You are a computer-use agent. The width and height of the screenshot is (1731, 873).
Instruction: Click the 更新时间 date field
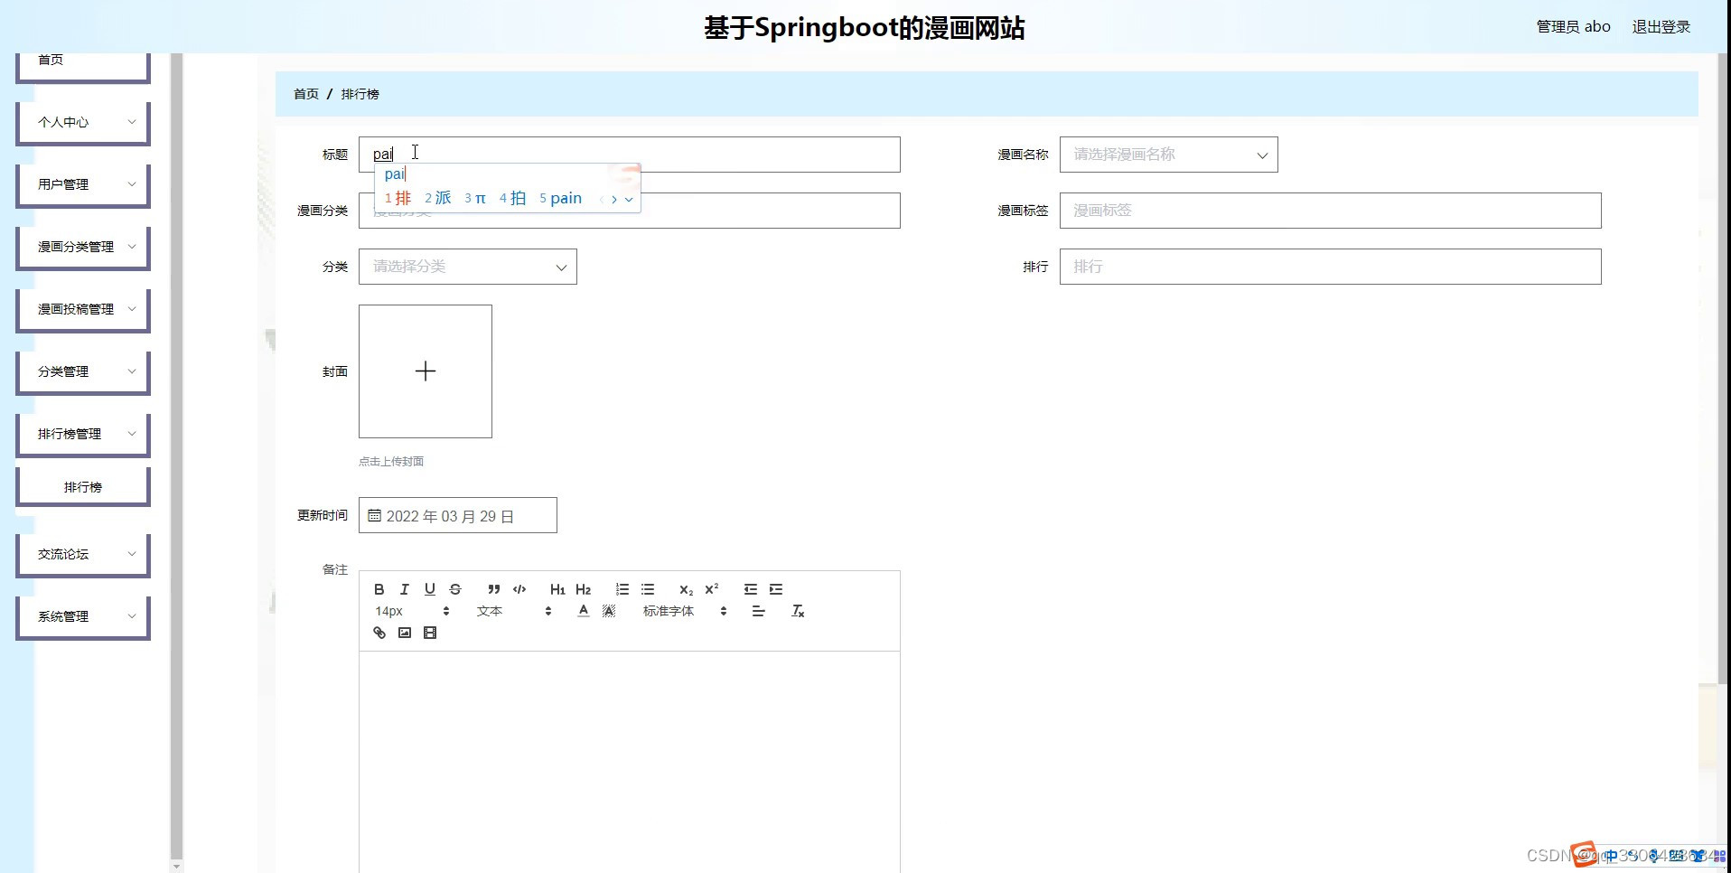(458, 515)
